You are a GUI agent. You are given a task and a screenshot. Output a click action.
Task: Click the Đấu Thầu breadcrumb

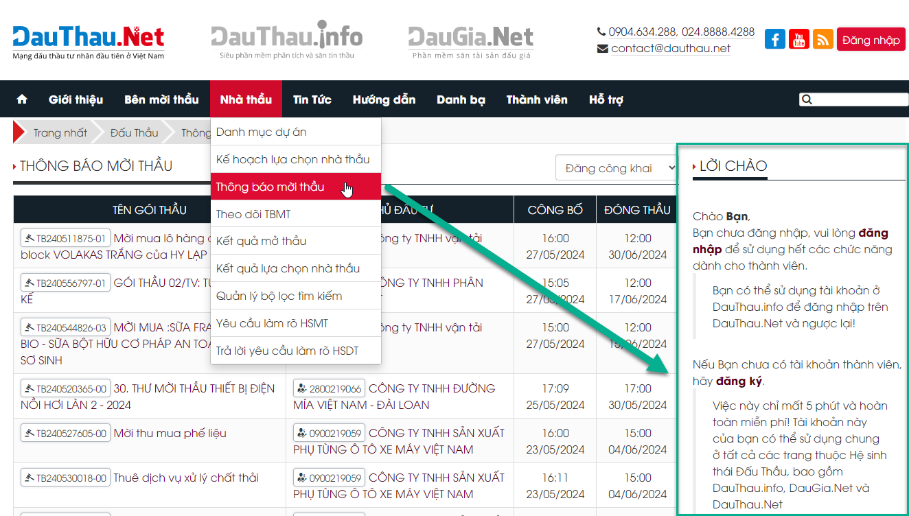pos(134,133)
